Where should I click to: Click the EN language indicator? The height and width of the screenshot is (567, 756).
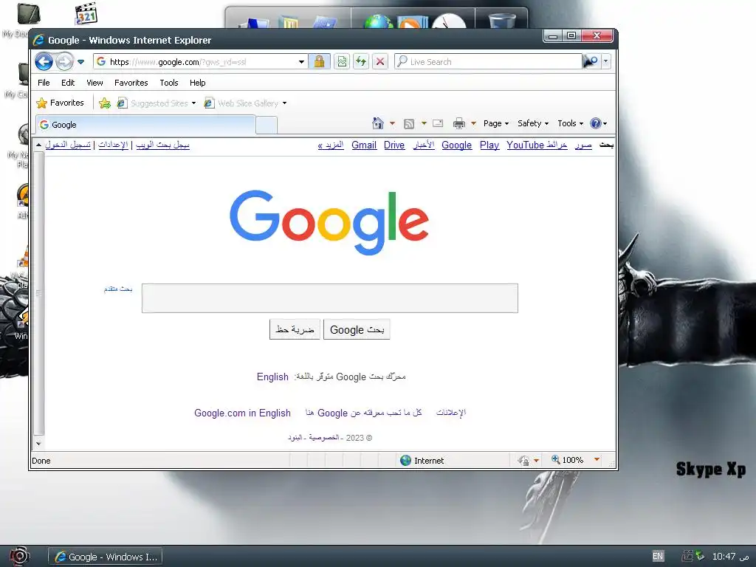click(x=658, y=556)
